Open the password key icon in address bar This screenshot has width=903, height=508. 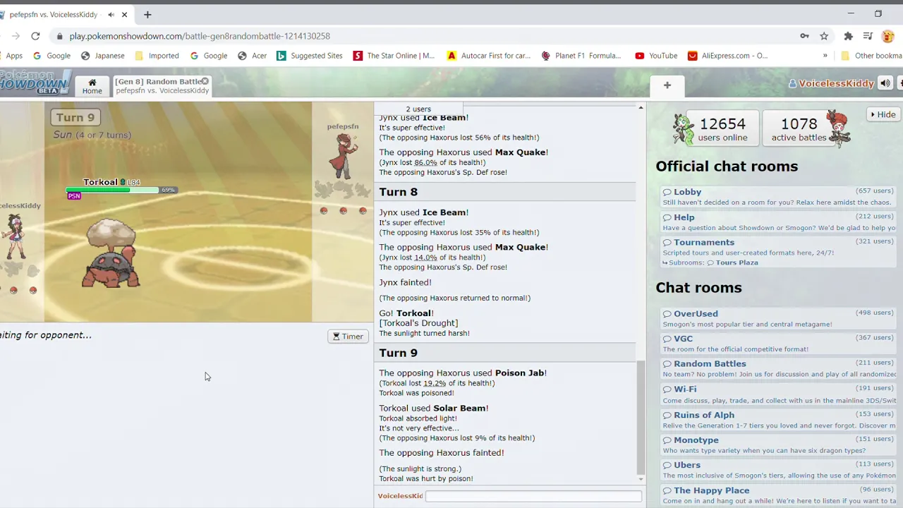[x=804, y=36]
